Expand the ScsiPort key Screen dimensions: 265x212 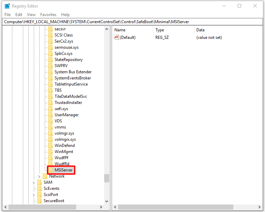(x=33, y=195)
